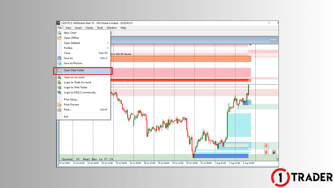Choose Print Setup... entry
This screenshot has height=188, width=335.
(83, 99)
